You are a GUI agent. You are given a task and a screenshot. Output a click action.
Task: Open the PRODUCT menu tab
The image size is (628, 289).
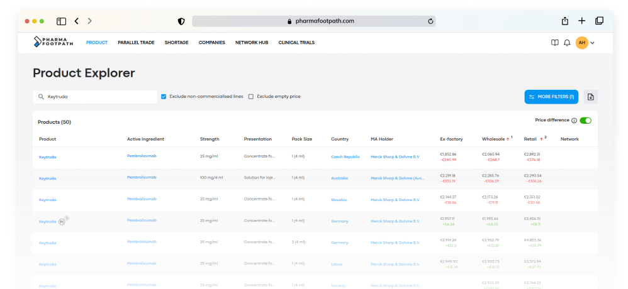point(97,42)
